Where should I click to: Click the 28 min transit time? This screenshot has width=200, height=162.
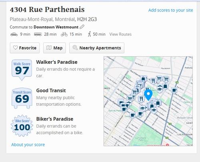pyautogui.click(x=50, y=34)
